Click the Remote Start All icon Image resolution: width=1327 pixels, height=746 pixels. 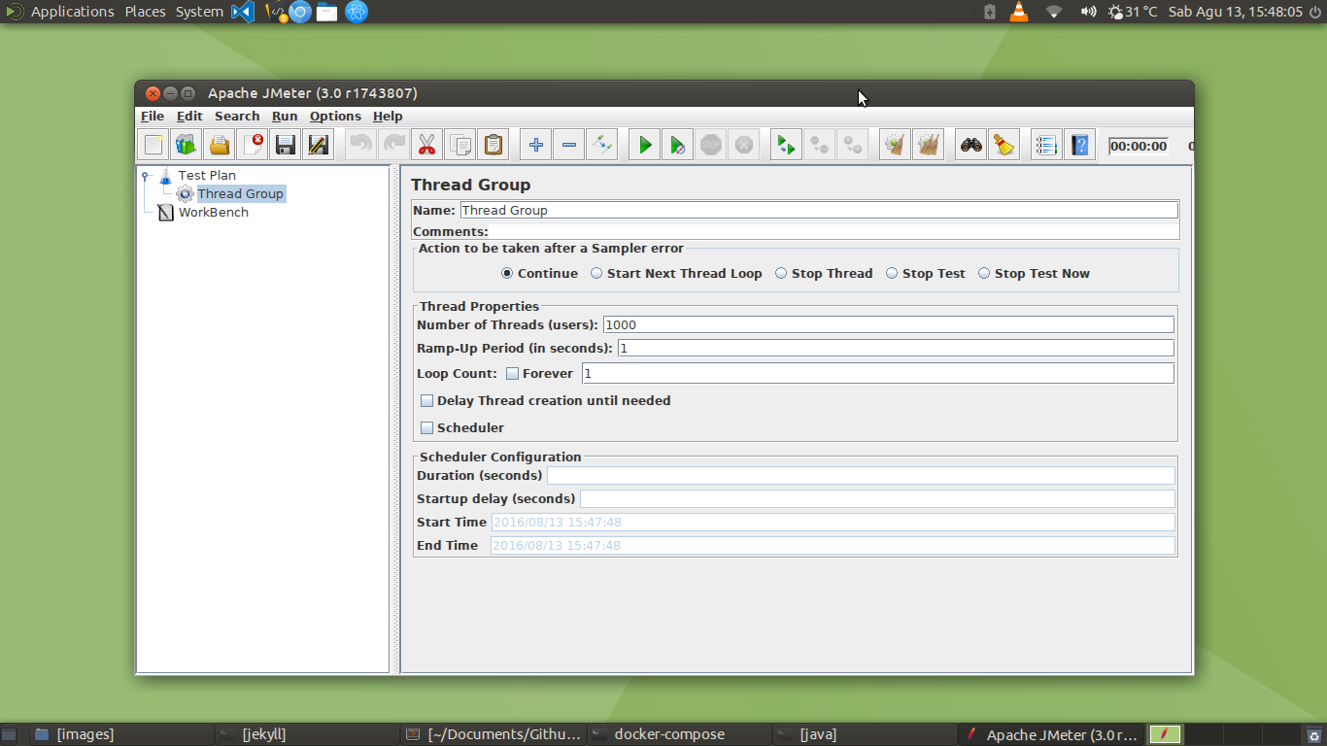click(x=786, y=145)
